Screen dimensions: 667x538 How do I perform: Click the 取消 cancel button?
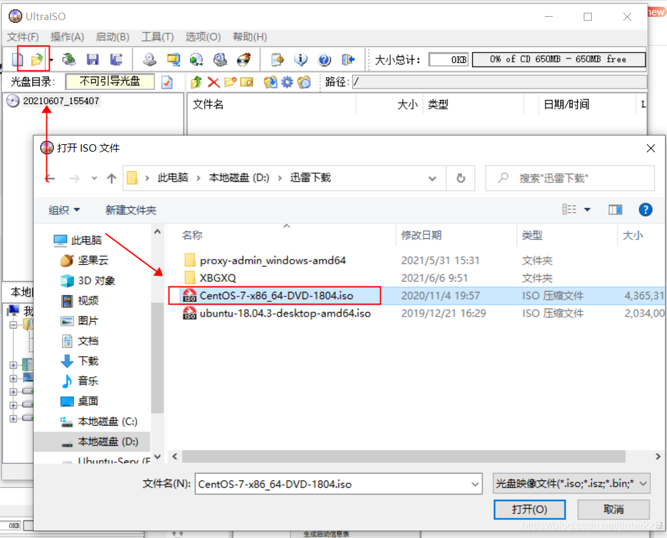point(613,509)
